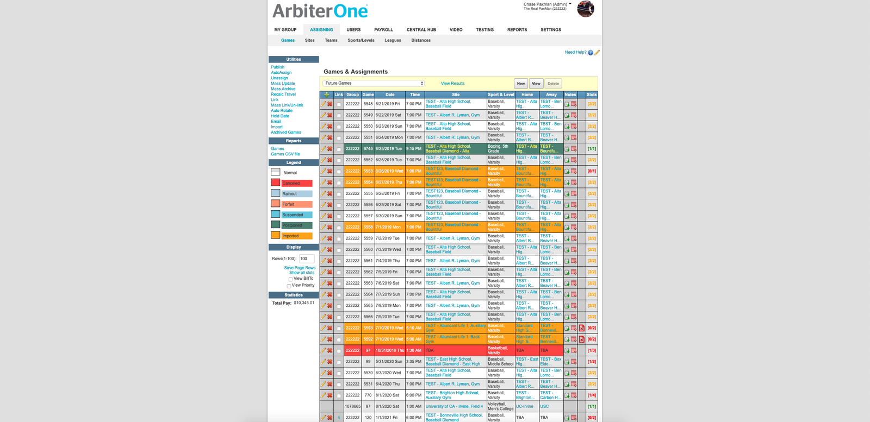Viewport: 870px width, 422px height.
Task: Open the SETTINGS main menu
Action: (x=551, y=30)
